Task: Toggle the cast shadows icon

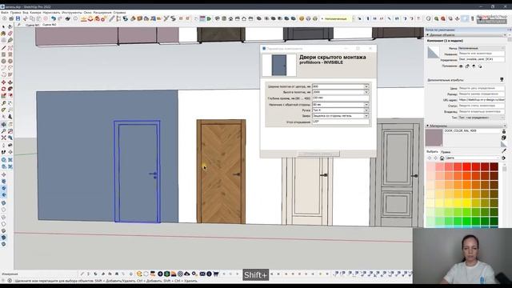Action: point(480,66)
